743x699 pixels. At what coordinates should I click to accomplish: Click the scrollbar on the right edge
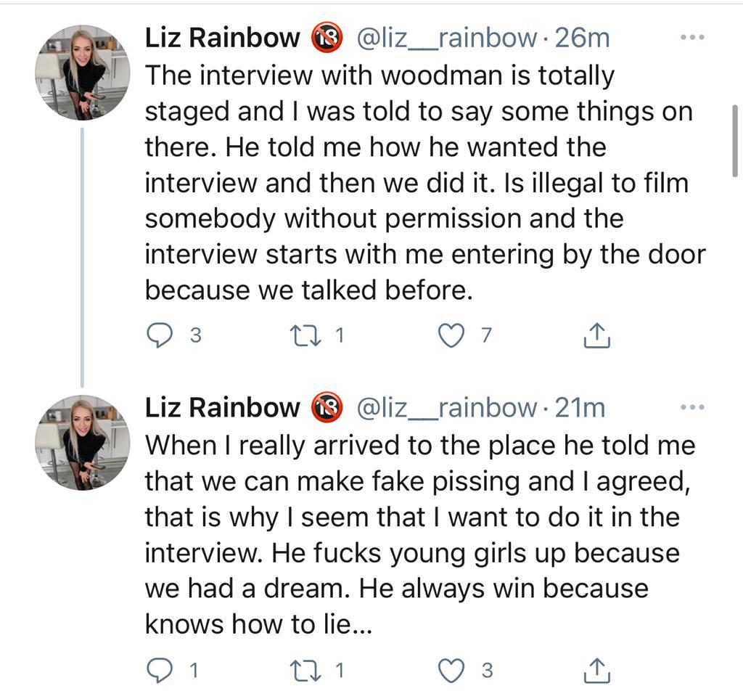[x=736, y=140]
